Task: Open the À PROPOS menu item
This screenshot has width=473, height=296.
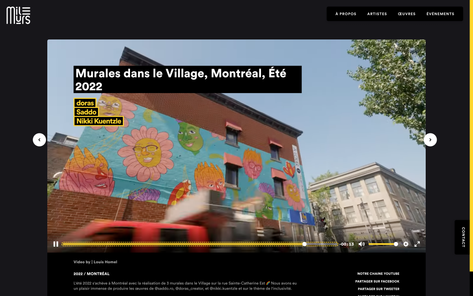Action: click(x=346, y=14)
